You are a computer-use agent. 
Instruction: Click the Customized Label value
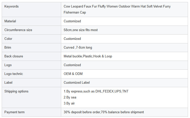[77, 83]
